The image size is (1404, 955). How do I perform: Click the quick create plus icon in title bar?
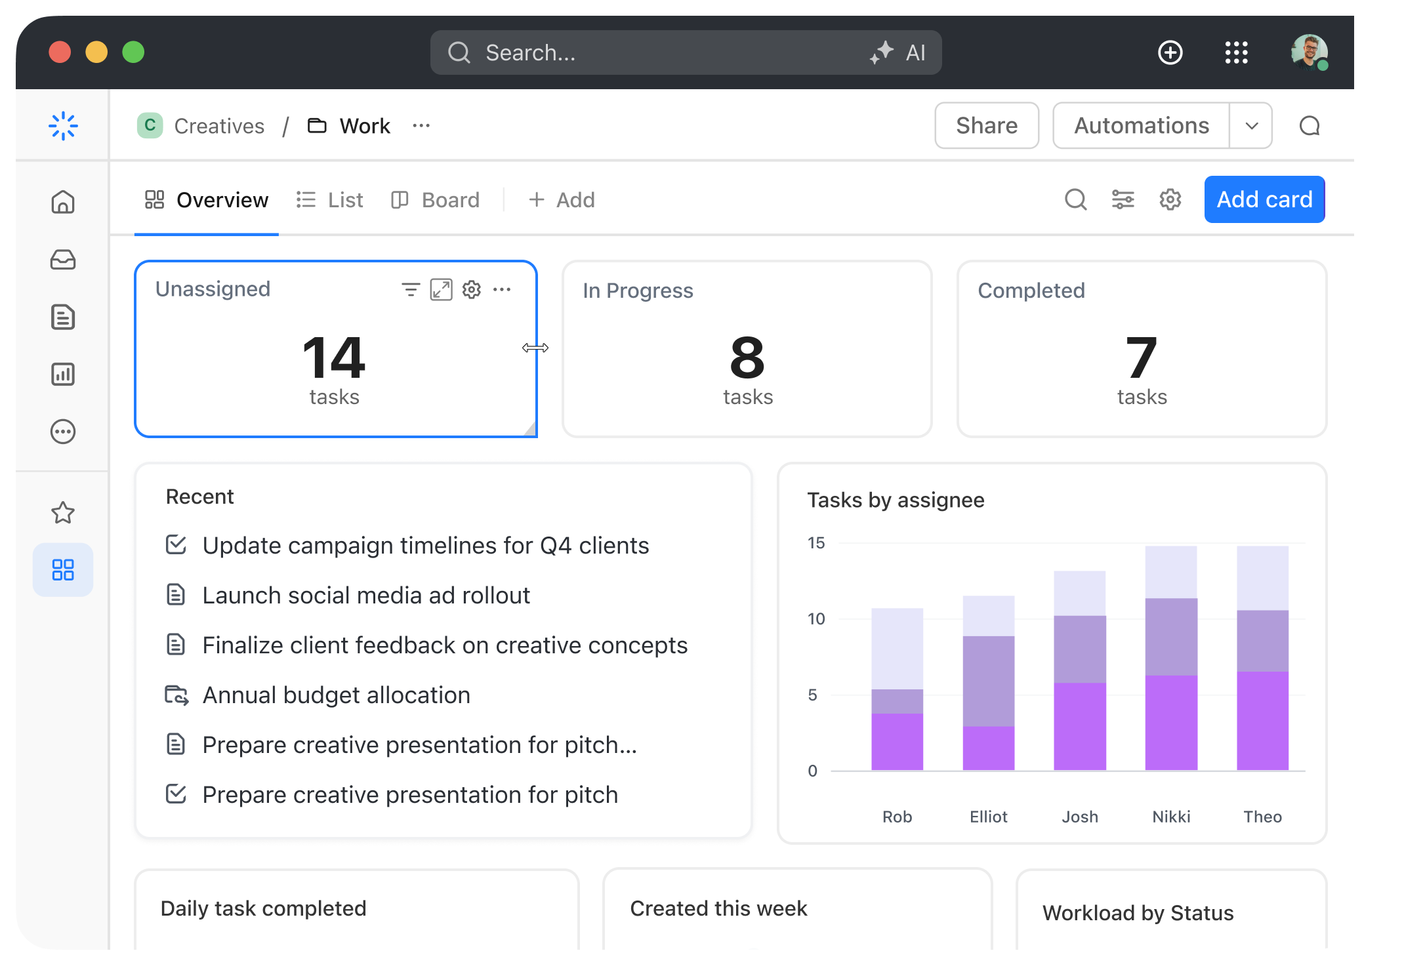point(1170,52)
